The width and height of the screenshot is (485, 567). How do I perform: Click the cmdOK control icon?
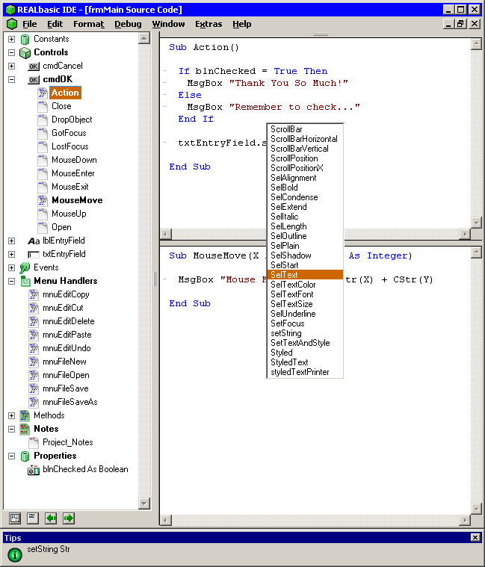(x=34, y=79)
